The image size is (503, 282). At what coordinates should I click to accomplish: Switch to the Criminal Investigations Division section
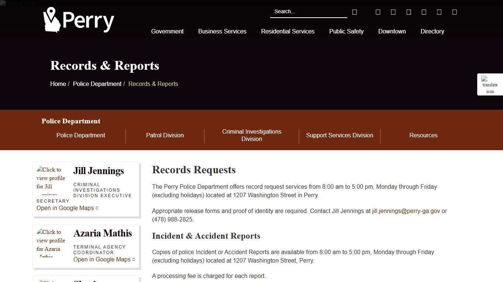[251, 135]
